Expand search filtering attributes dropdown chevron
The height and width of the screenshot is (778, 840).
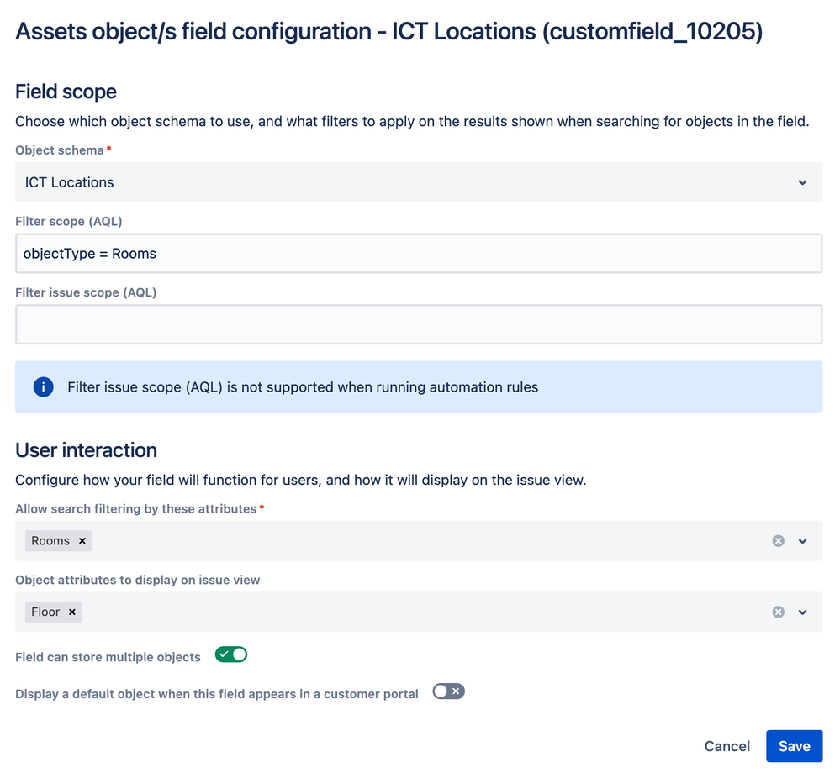tap(803, 541)
